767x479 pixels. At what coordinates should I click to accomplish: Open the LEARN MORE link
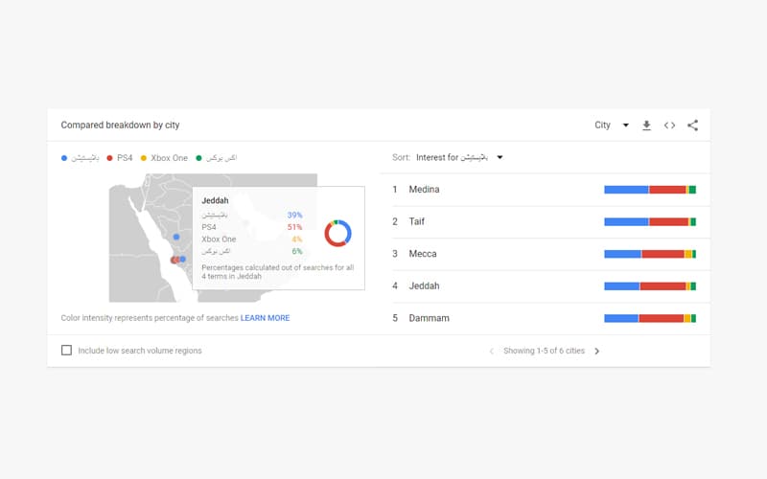click(265, 318)
